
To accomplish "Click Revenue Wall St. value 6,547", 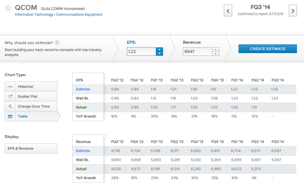I will 276,160.
